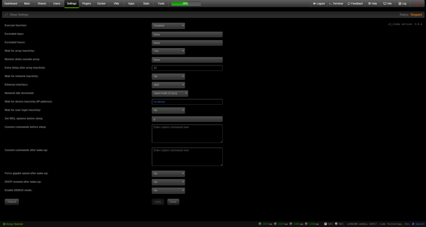The image size is (426, 227).
Task: Choose an Ethernet interface from the eth0 dropdown
Action: pos(168,85)
